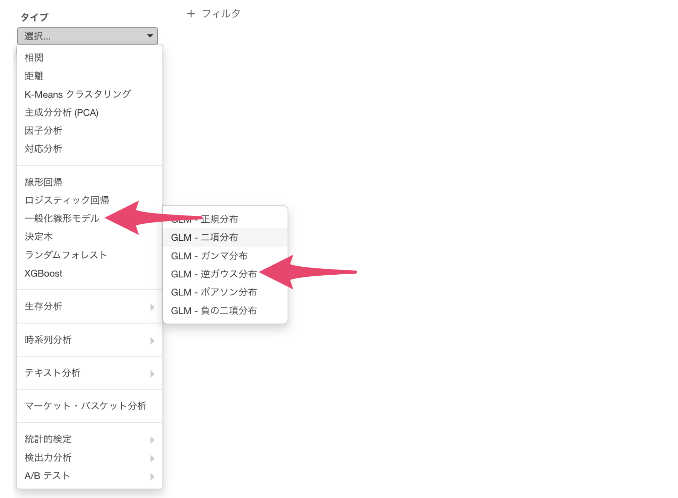The width and height of the screenshot is (678, 498).
Task: Choose 主成分分析 (PCA)
Action: point(89,112)
